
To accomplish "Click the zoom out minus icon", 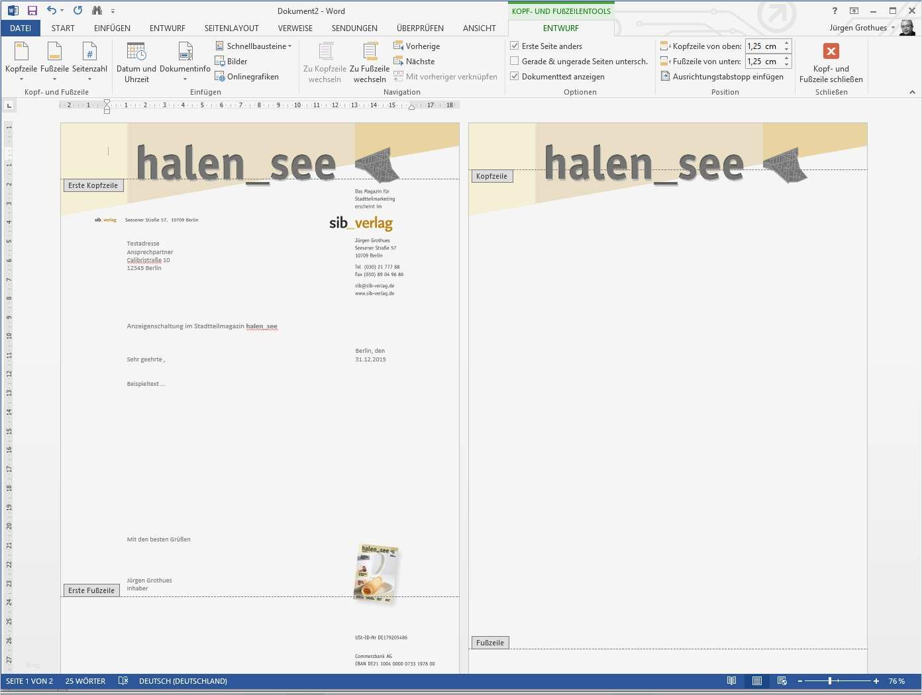I will pyautogui.click(x=800, y=681).
